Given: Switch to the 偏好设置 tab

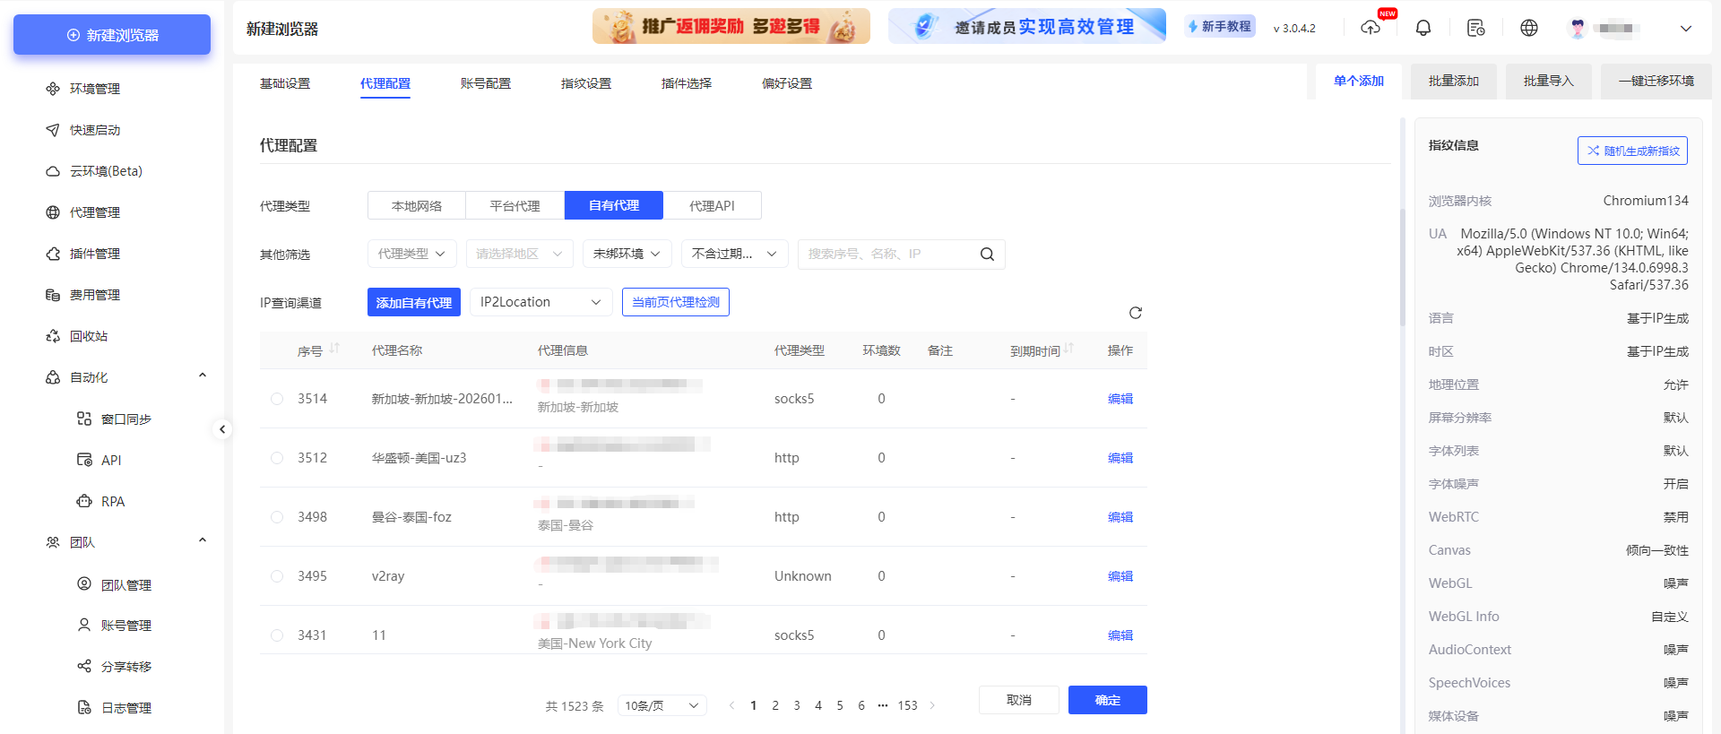Looking at the screenshot, I should point(787,83).
